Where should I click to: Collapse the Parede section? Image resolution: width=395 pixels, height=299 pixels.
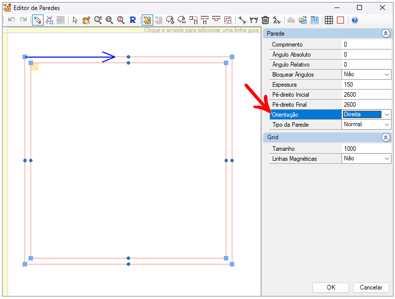385,33
